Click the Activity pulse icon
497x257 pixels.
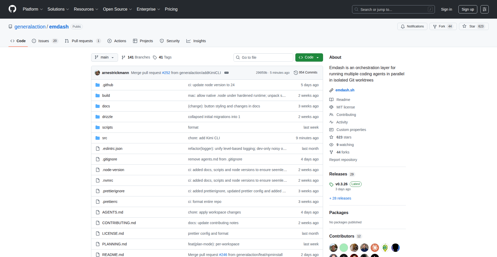331,122
